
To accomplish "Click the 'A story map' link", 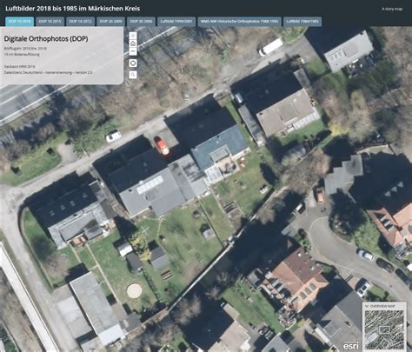I will 392,9.
